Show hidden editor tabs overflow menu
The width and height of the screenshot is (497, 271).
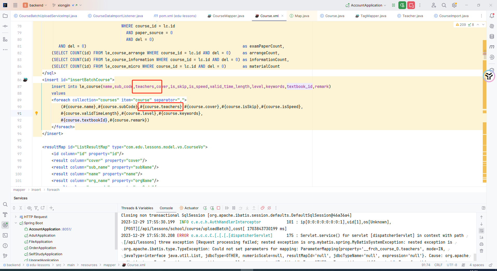click(481, 16)
